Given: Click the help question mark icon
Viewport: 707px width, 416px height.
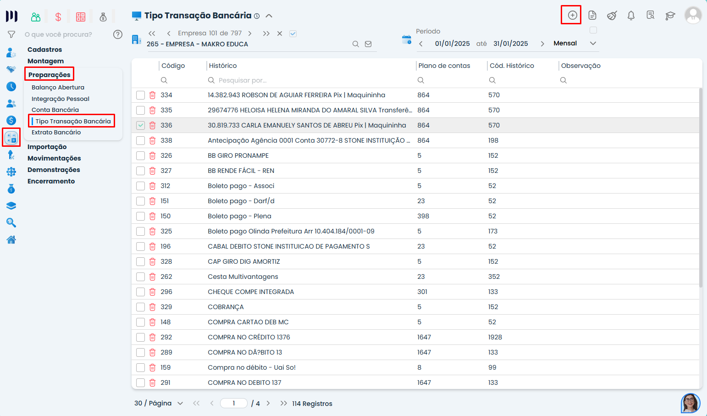Looking at the screenshot, I should (118, 34).
